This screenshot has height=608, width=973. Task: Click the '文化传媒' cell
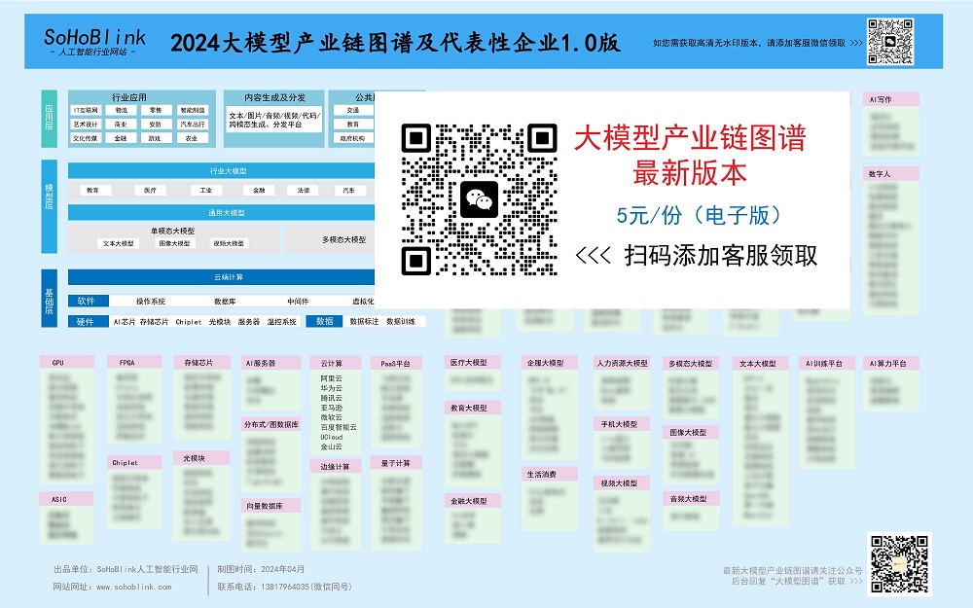(86, 138)
